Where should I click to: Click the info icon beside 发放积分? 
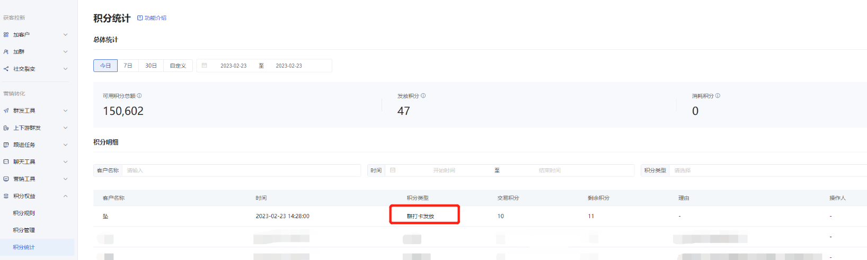coord(423,96)
